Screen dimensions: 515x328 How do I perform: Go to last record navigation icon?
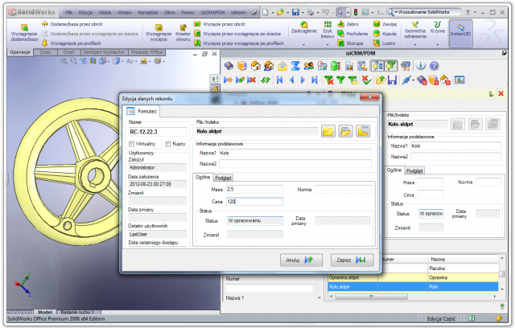pyautogui.click(x=315, y=80)
